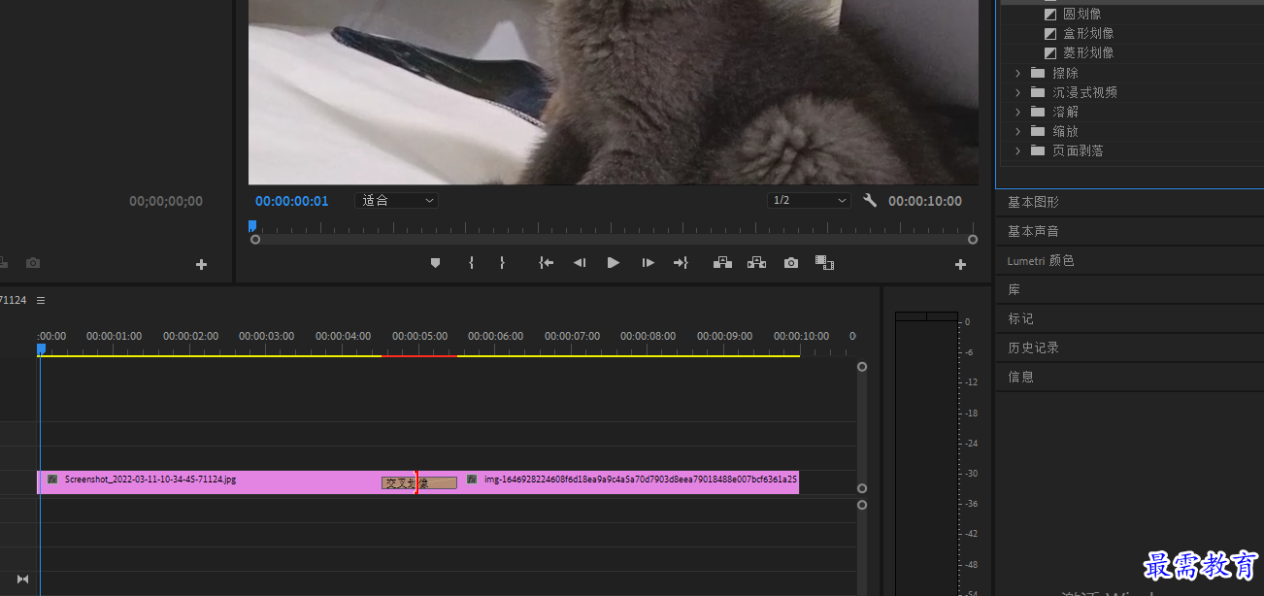The width and height of the screenshot is (1264, 596).
Task: Open the 1/2 playback resolution dropdown
Action: (808, 201)
